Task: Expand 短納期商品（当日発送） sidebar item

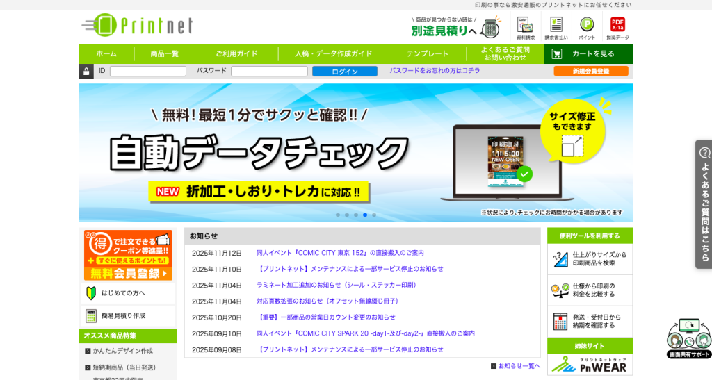Action: (x=128, y=367)
